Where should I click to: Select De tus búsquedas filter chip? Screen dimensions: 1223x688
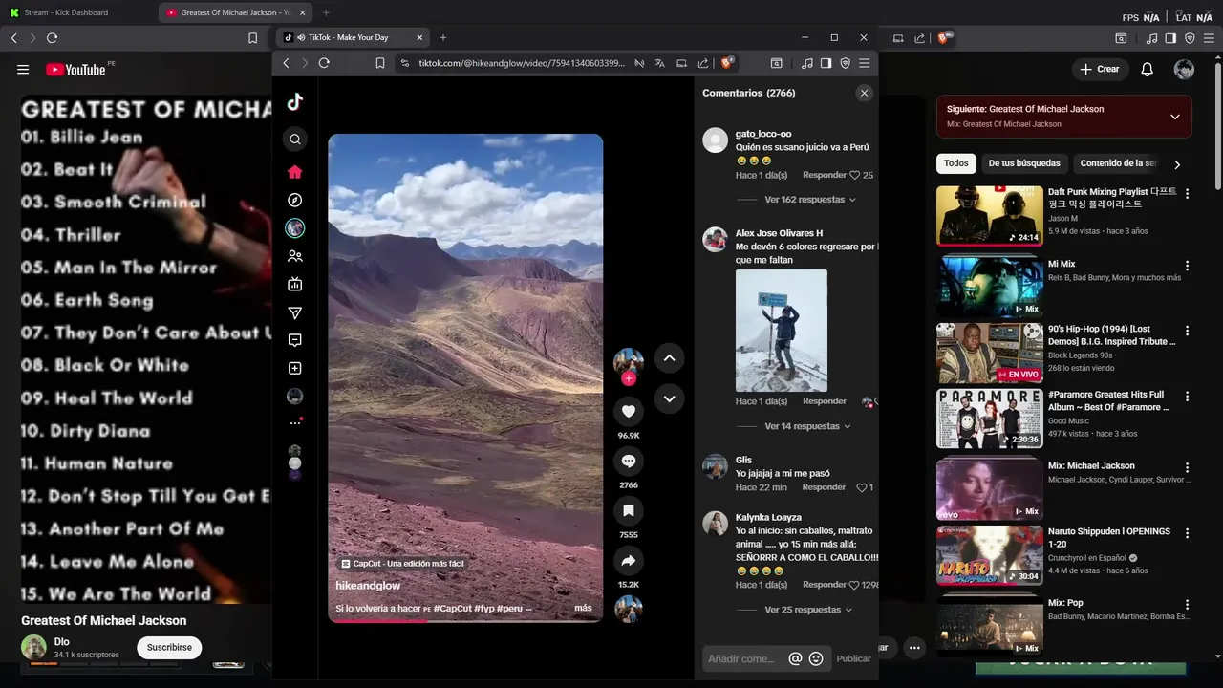click(1024, 163)
